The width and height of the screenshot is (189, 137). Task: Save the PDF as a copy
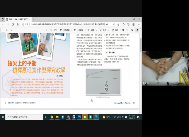132,30
